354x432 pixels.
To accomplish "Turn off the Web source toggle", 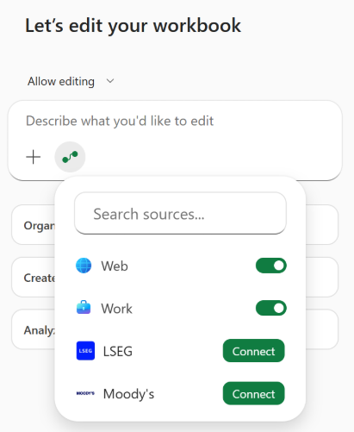I will pyautogui.click(x=271, y=266).
